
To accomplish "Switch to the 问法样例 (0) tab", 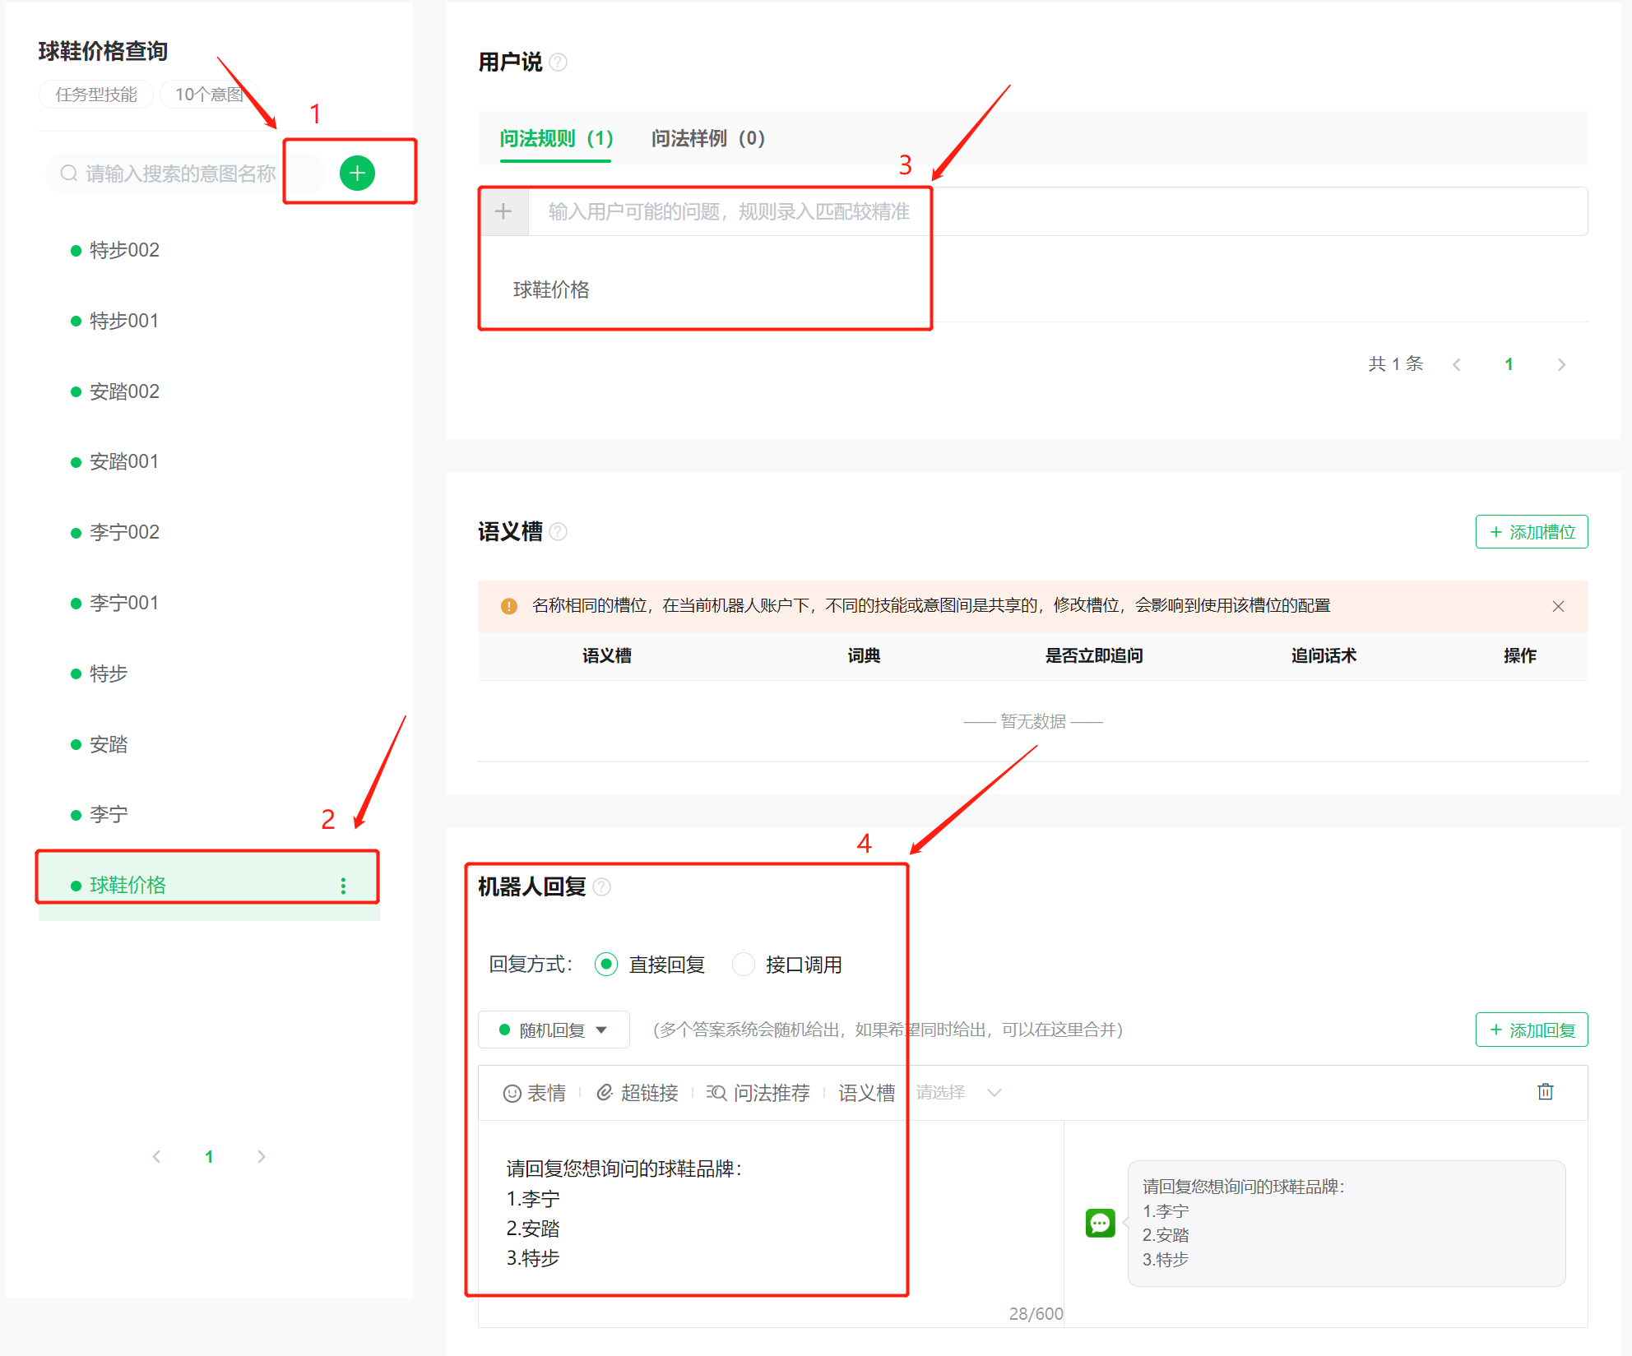I will click(x=707, y=138).
